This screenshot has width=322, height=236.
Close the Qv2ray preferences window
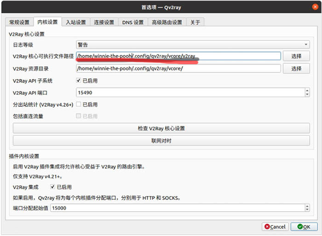click(315, 7)
